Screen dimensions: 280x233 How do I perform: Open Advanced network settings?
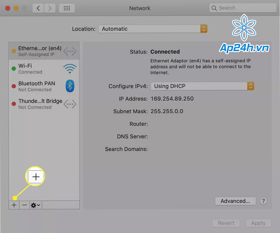click(235, 201)
